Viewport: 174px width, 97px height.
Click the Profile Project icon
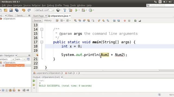tap(91, 10)
